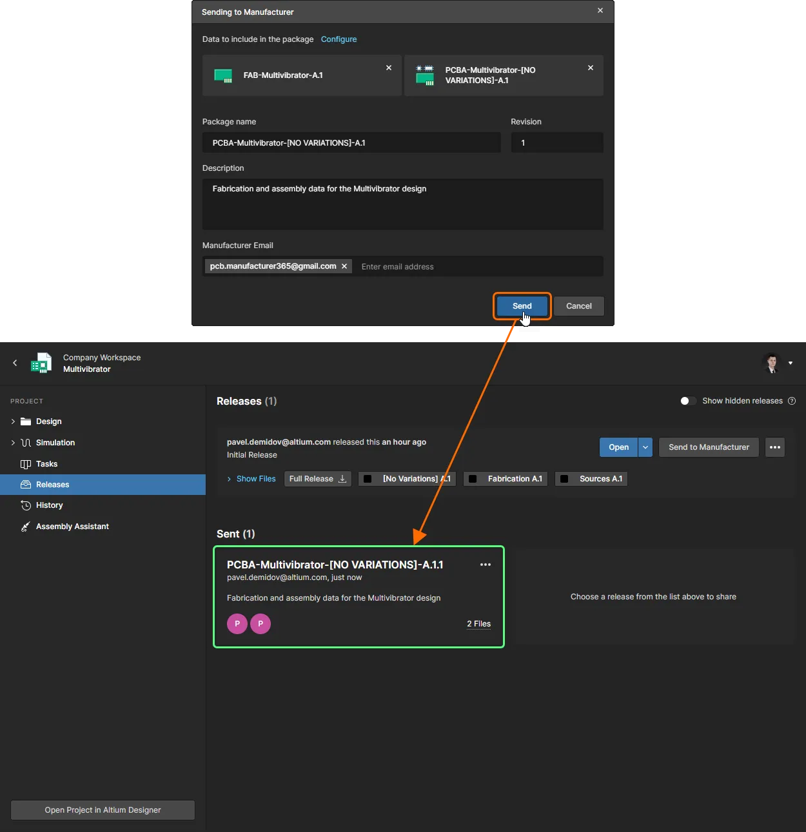Click the Send to Manufacturer button
This screenshot has height=832, width=806.
pyautogui.click(x=709, y=447)
